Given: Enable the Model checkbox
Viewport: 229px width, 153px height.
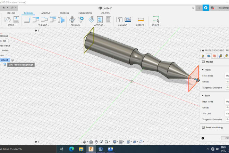Looking at the screenshot, I should click(203, 62).
